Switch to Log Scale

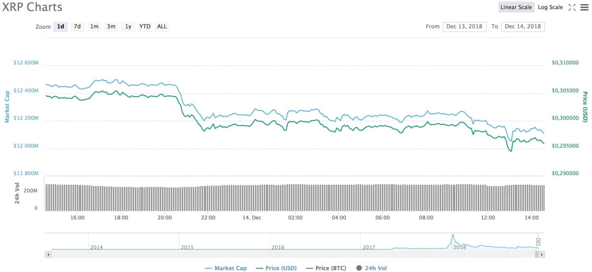click(550, 7)
